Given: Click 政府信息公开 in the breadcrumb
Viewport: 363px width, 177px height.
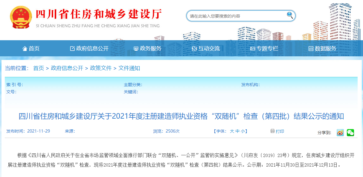Looking at the screenshot, I should (x=67, y=68).
